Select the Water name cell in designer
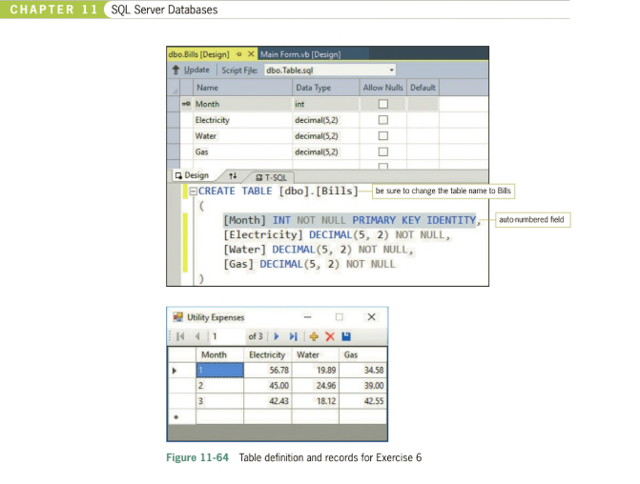The width and height of the screenshot is (640, 484). coord(242,136)
